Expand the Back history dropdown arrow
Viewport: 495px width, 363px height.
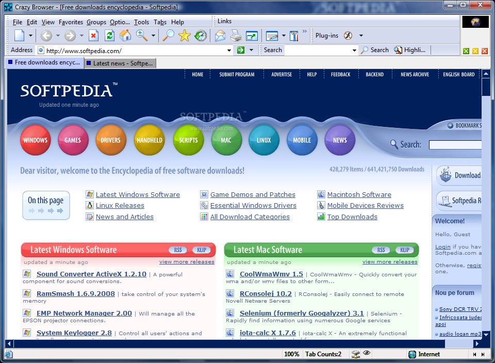(x=58, y=36)
